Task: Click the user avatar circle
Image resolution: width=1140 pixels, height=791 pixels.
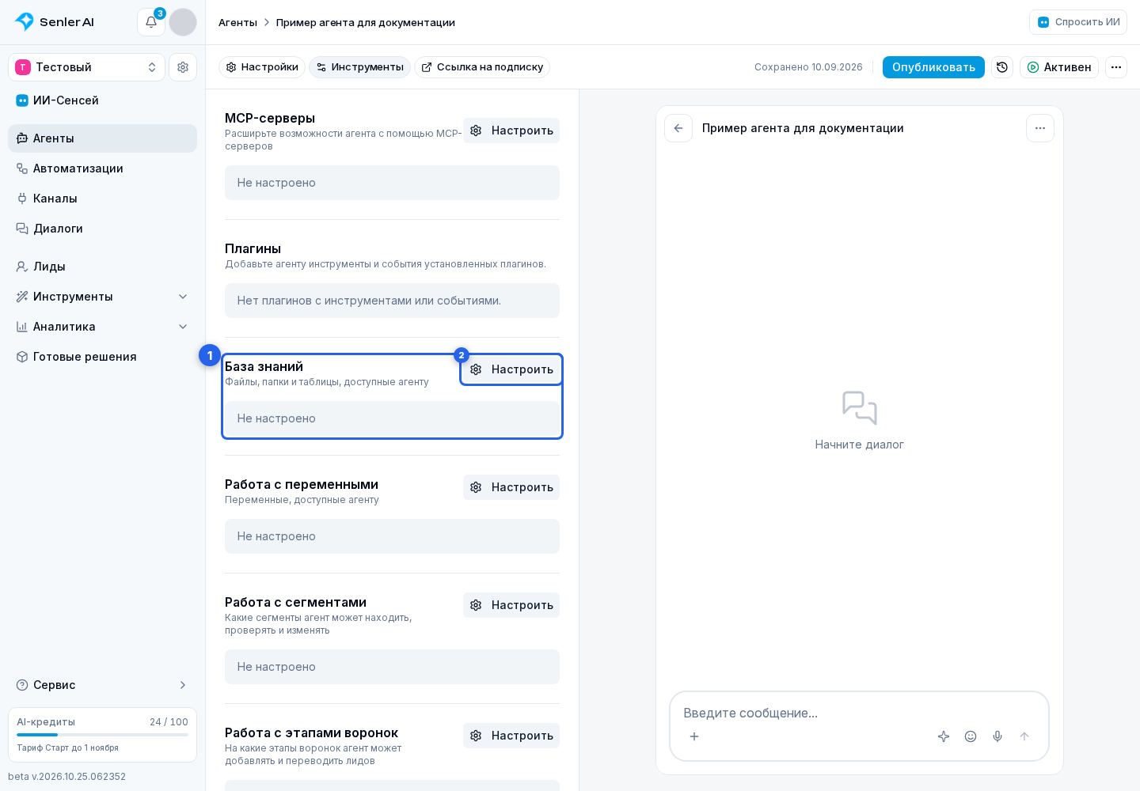Action: click(x=183, y=22)
